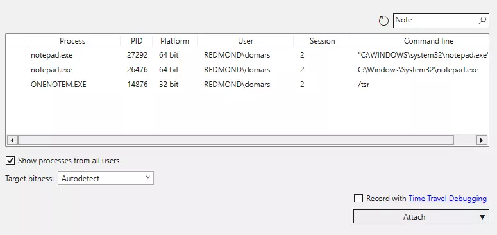Viewport: 497px width, 235px height.
Task: Click the right scroll arrow of list
Action: [x=482, y=140]
